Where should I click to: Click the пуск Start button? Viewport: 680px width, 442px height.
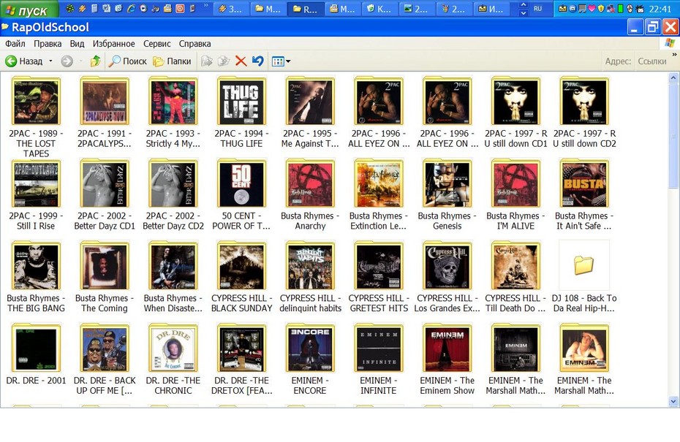tap(29, 9)
